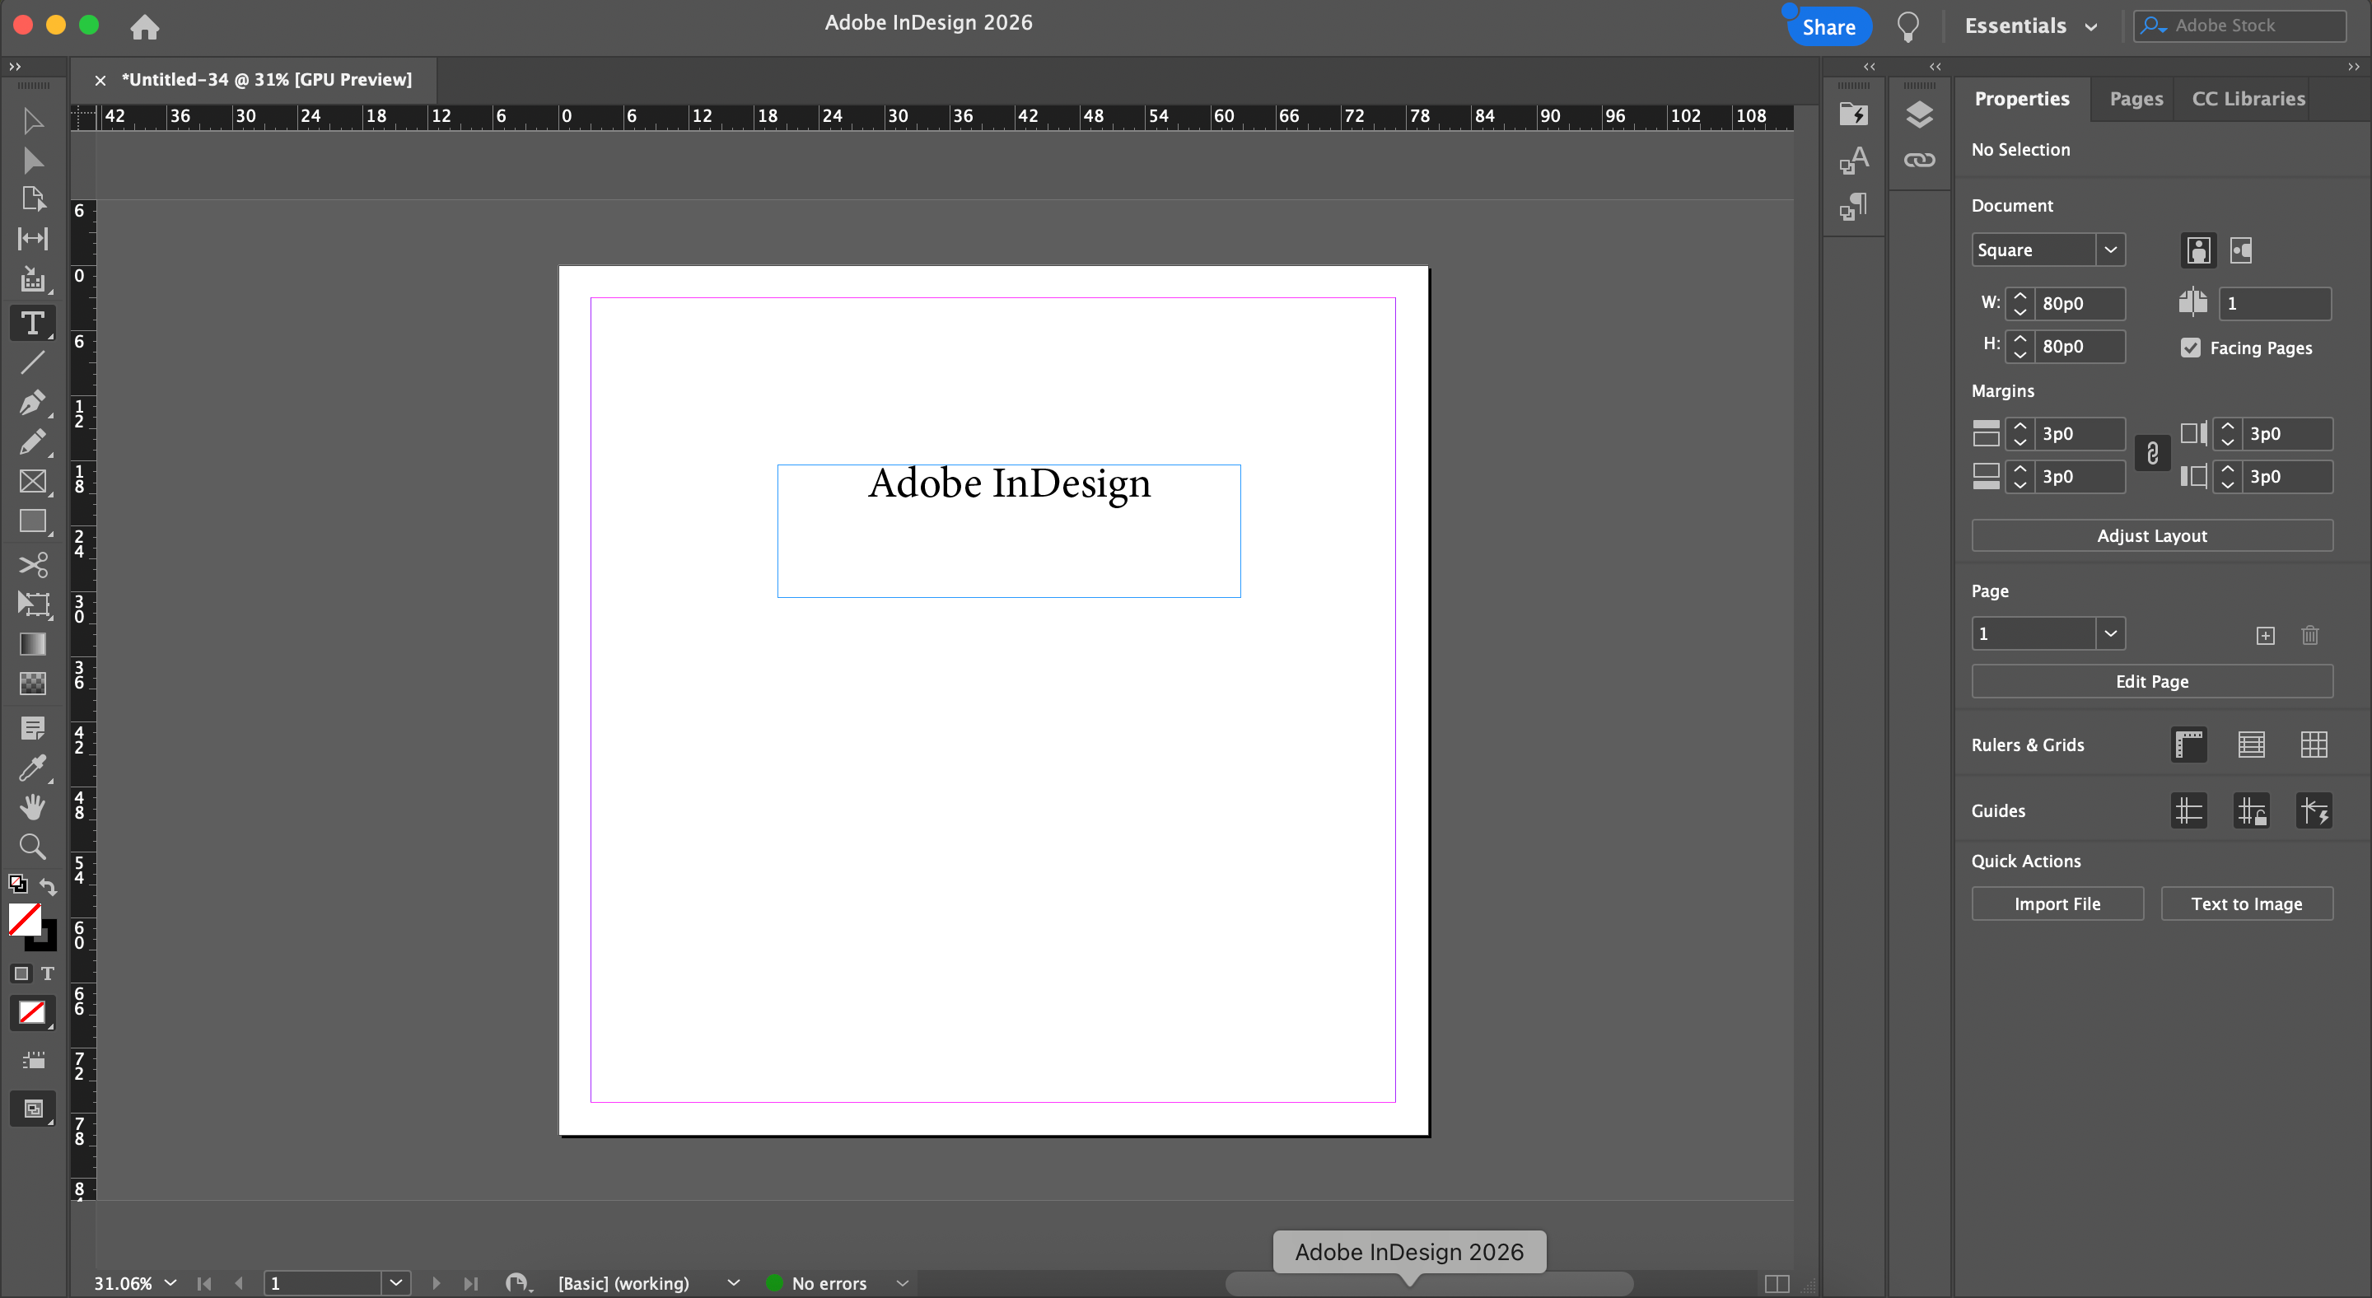Click the Import File button
2372x1298 pixels.
point(2057,904)
